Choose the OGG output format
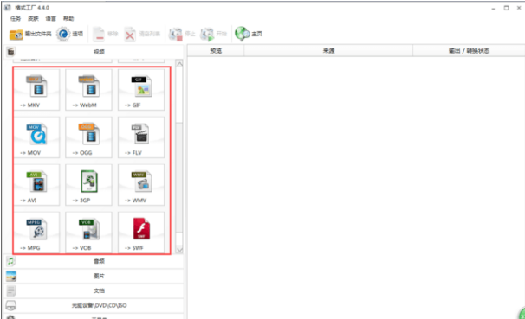Screen dimensions: 525x319 (88, 137)
